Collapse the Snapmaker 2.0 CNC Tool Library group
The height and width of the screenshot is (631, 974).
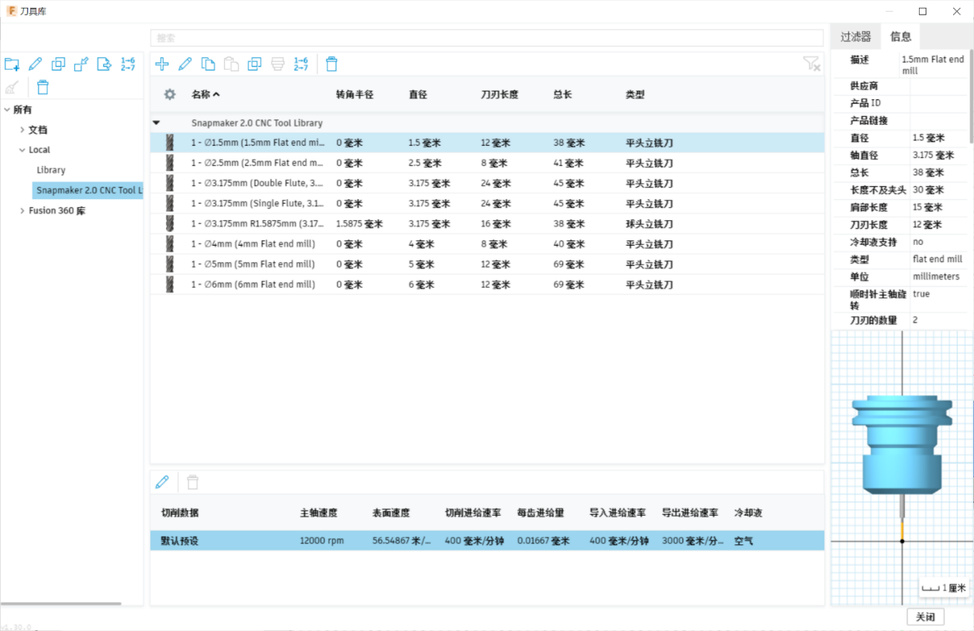pyautogui.click(x=157, y=122)
